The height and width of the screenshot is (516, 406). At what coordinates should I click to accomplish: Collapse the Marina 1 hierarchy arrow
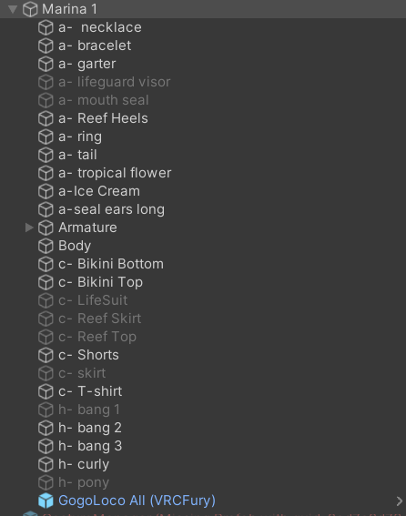point(13,9)
